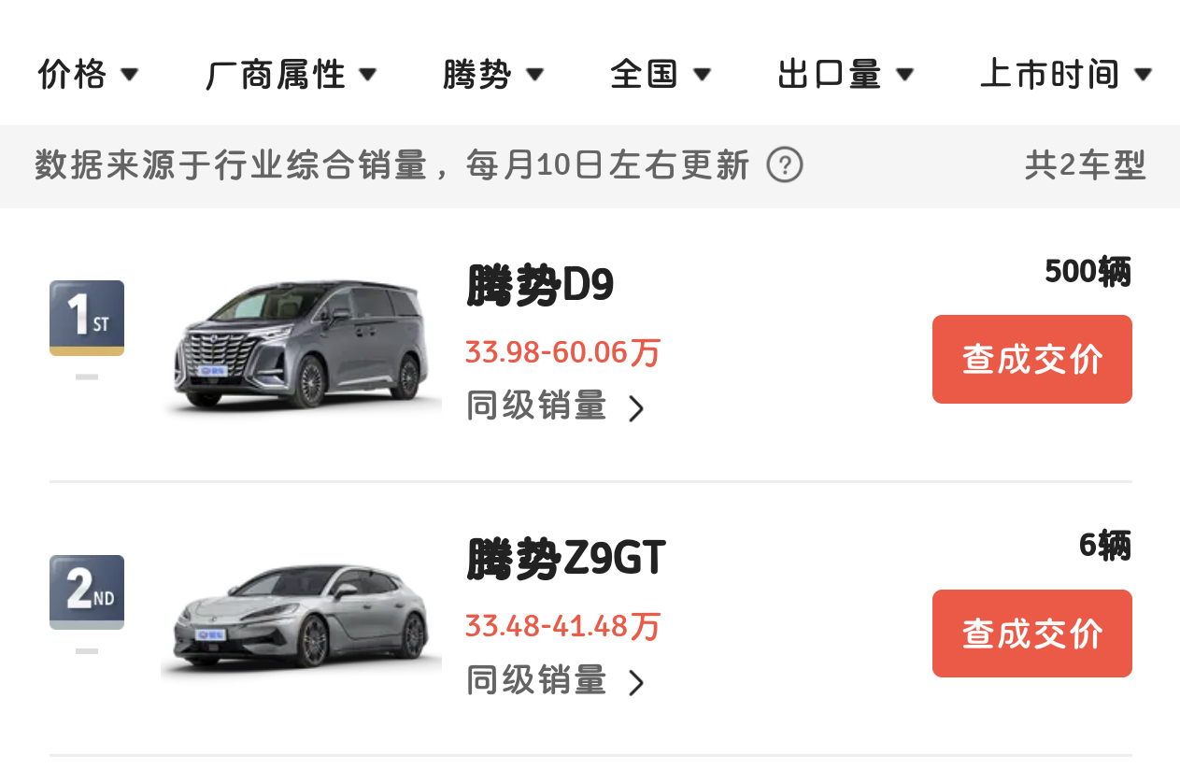The image size is (1180, 769).
Task: Click the 2ND ranking badge for 腾势Z9GT
Action: (86, 591)
